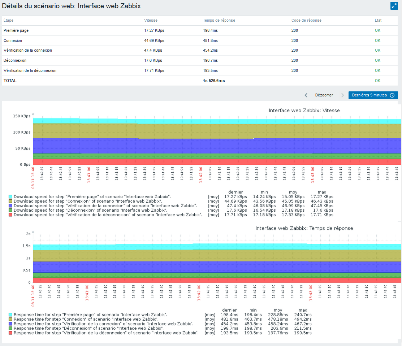
Task: Click the "Interface web Zabbix: Vitesse" graph title
Action: 304,111
